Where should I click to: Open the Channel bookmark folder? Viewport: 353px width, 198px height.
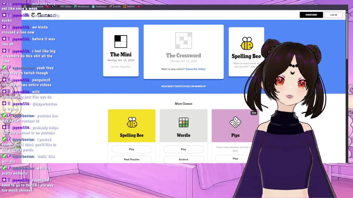coord(38,6)
